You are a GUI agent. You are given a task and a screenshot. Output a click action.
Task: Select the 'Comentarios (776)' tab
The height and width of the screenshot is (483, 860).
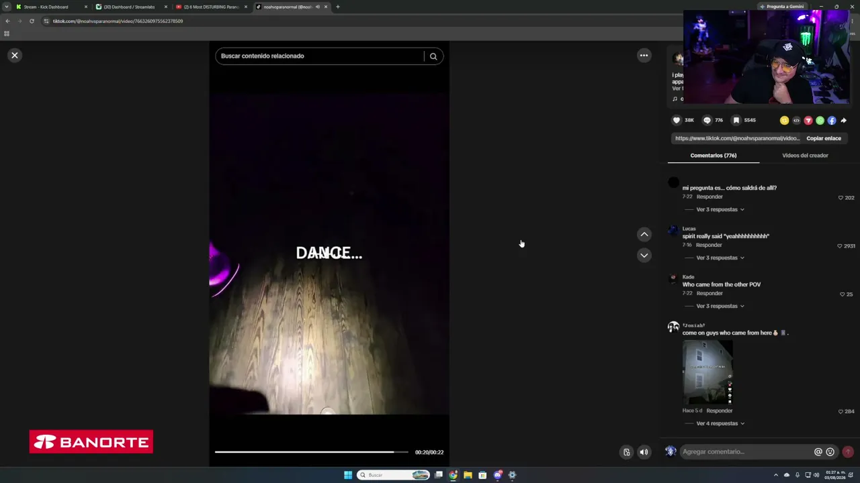point(714,156)
